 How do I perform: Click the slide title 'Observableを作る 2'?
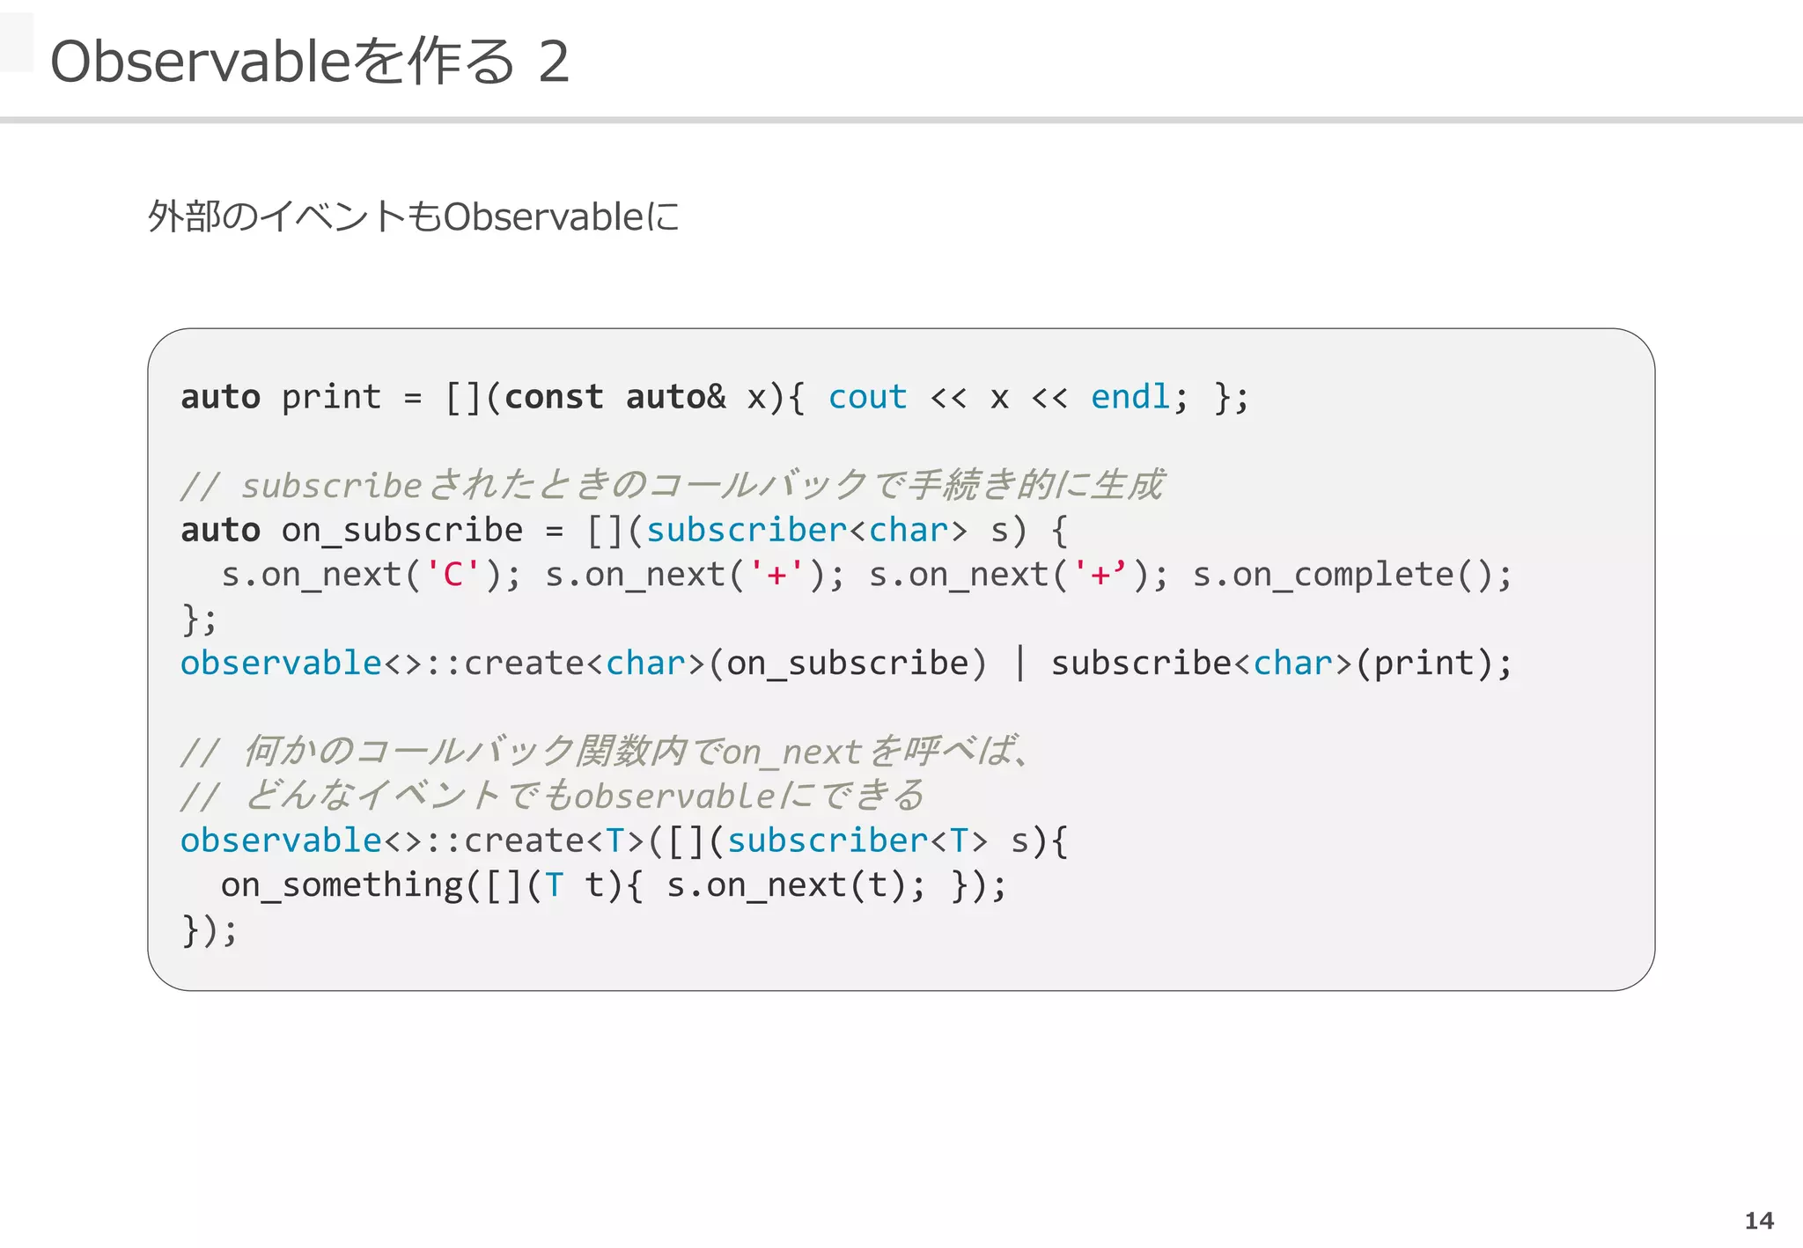(x=310, y=62)
